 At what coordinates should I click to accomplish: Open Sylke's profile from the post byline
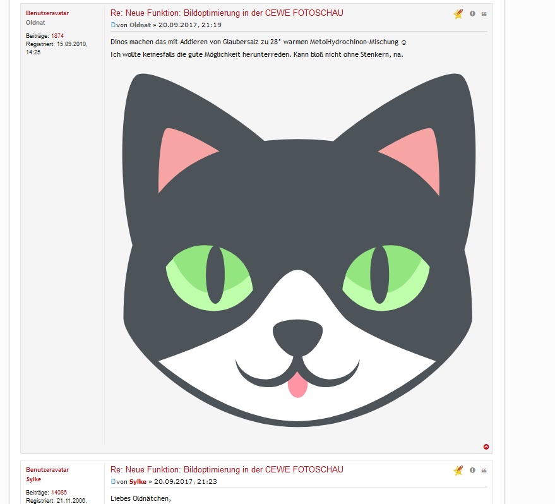[x=138, y=482]
